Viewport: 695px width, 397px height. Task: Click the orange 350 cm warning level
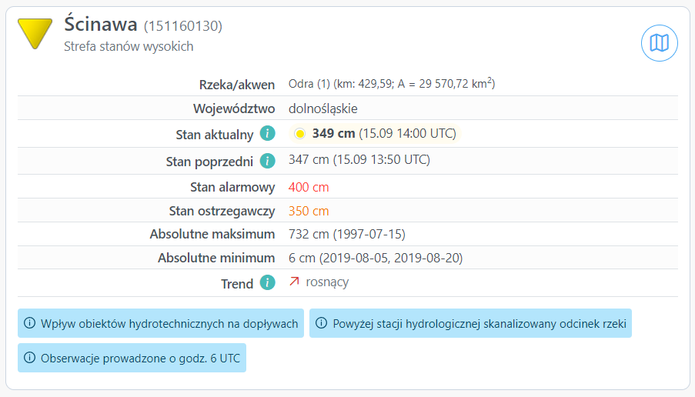tap(309, 211)
